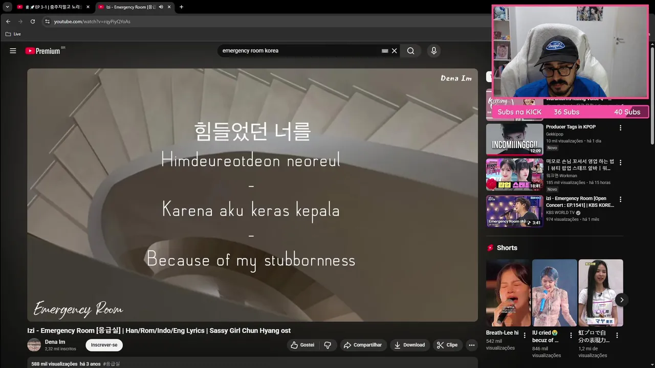Image resolution: width=655 pixels, height=368 pixels.
Task: Click the browser forward arrow
Action: 20,21
